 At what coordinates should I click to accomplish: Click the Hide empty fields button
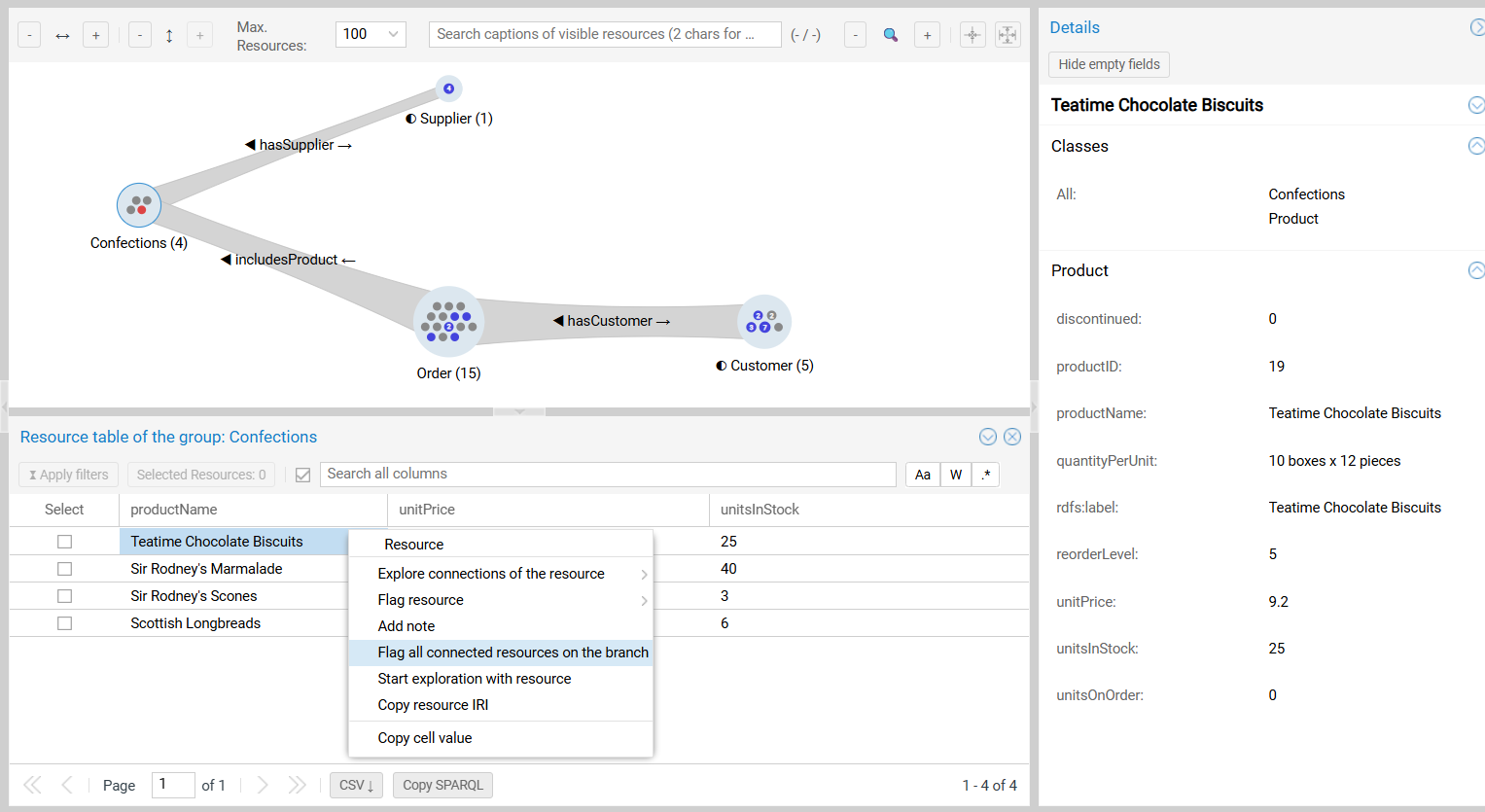1109,64
